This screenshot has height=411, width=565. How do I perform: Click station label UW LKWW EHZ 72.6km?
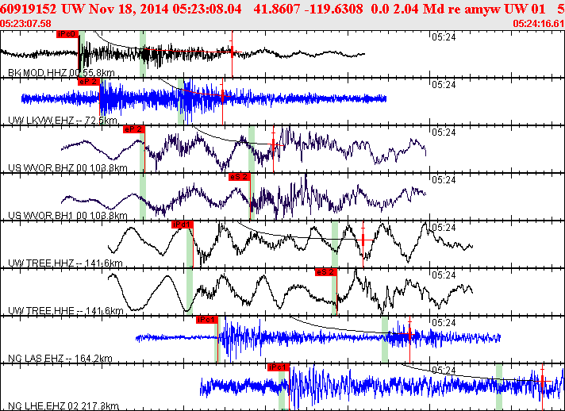click(x=63, y=121)
